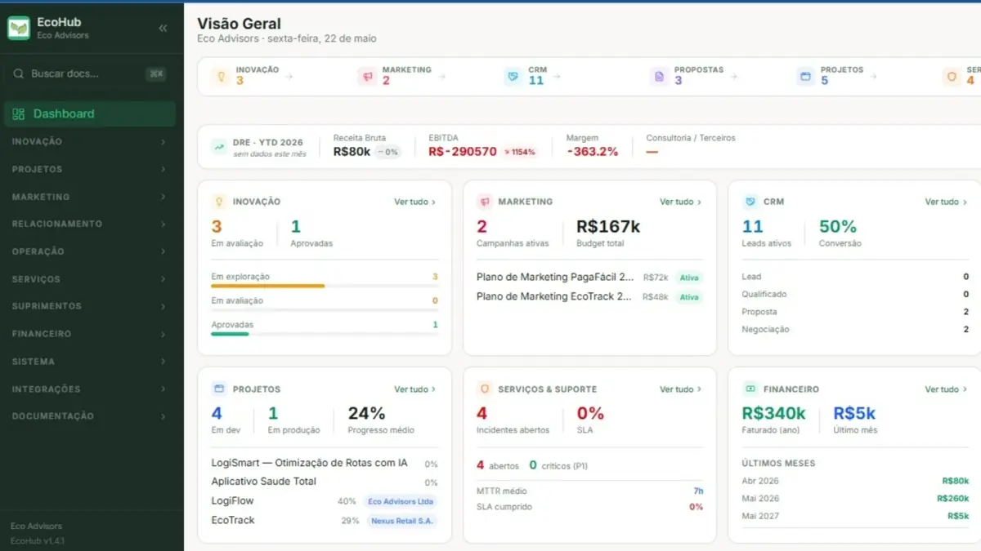Expand FINANCEIRO sidebar section
Screen dimensions: 981x551
pos(88,334)
